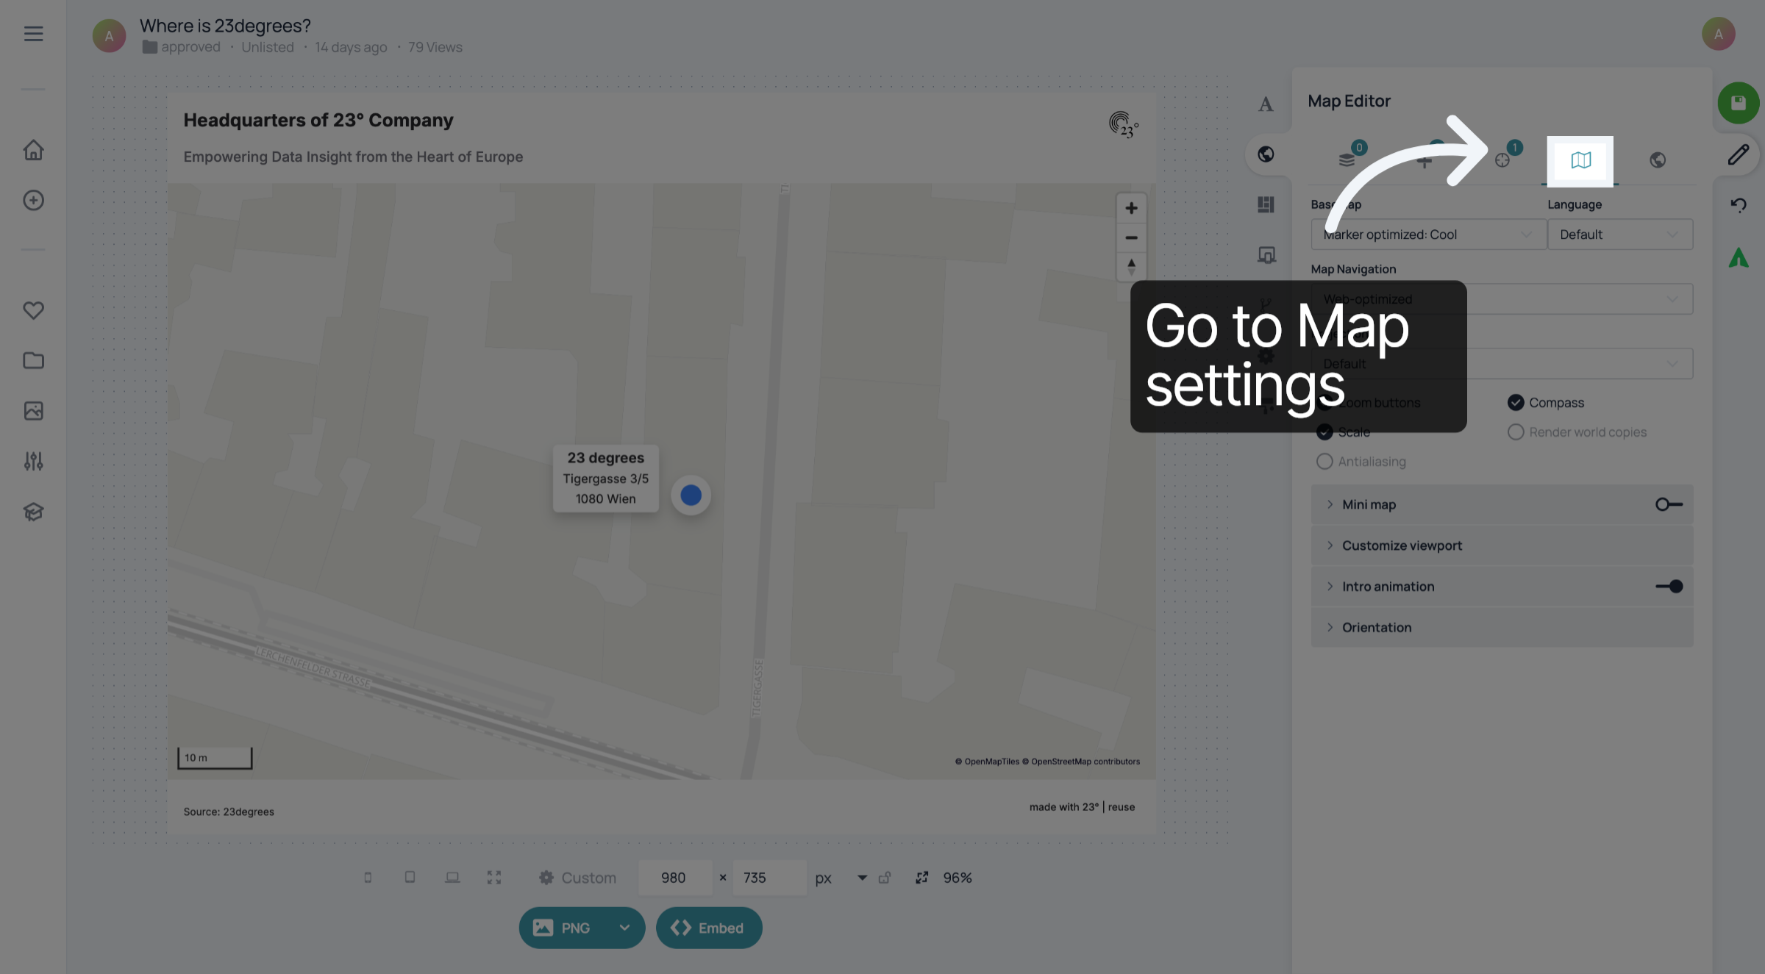Click the reuse link
Screen dimensions: 1765x974
tap(1121, 806)
